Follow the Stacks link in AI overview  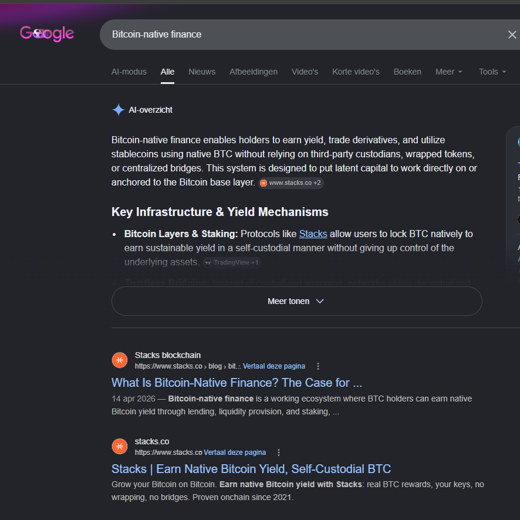tap(313, 234)
